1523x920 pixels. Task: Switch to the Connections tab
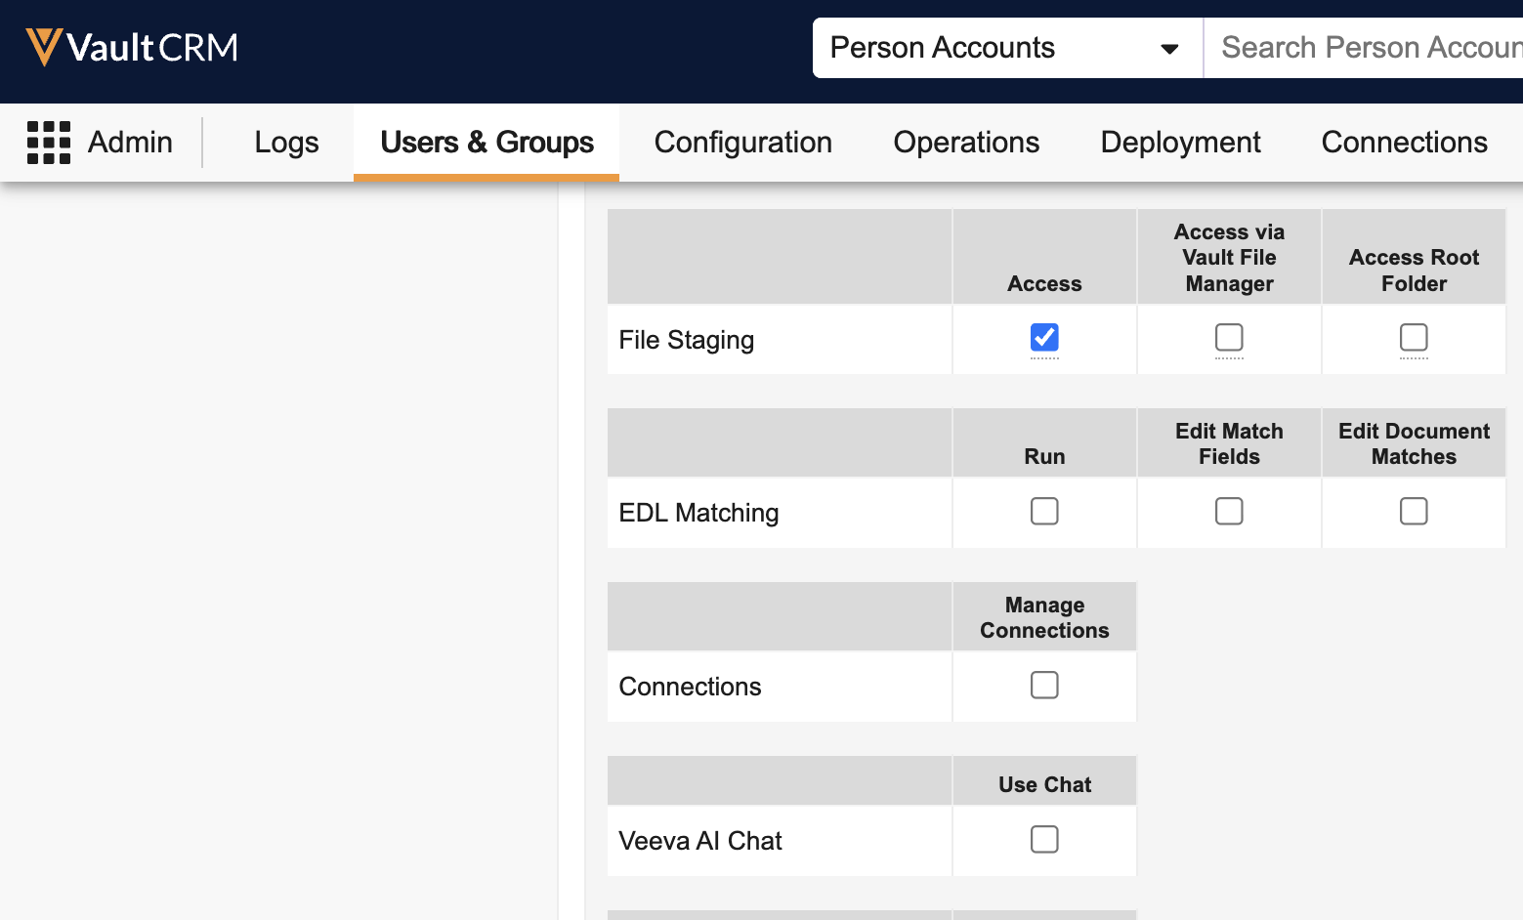tap(1404, 143)
